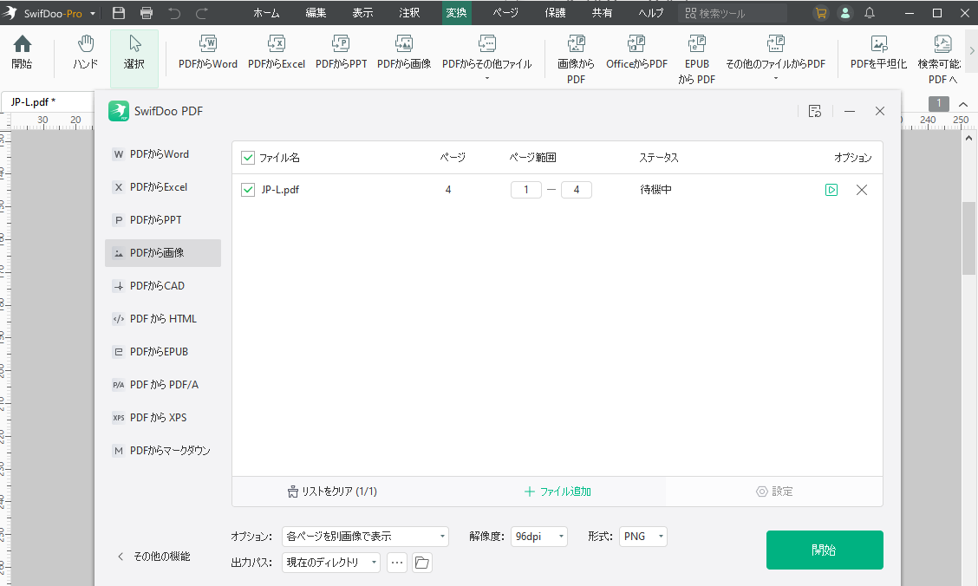Edit the starting page number field
Viewport: 978px width, 586px height.
pyautogui.click(x=526, y=189)
